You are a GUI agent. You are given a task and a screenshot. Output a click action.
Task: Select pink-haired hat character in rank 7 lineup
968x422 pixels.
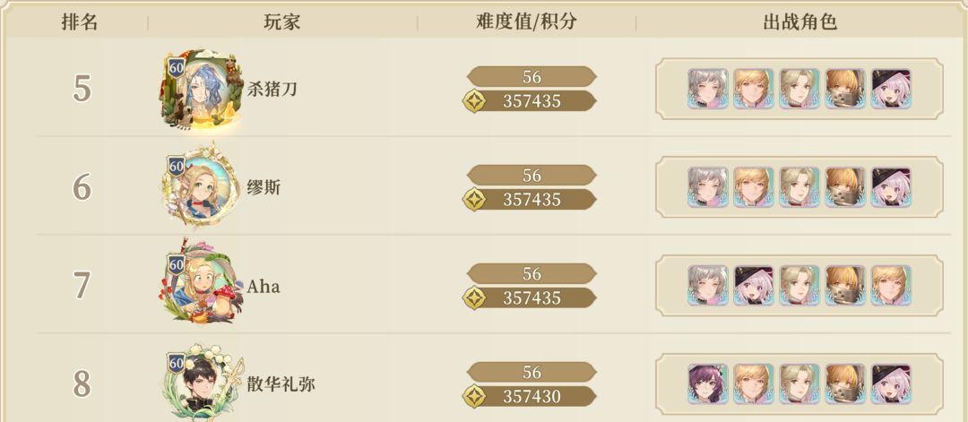tap(754, 285)
